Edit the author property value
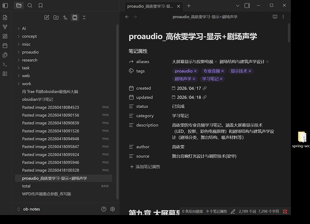 [178, 147]
